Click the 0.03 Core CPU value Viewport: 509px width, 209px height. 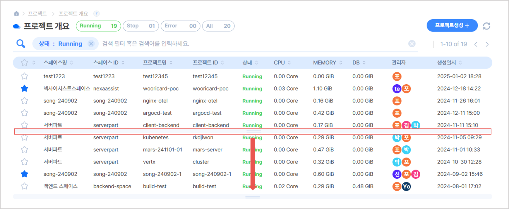[286, 89]
